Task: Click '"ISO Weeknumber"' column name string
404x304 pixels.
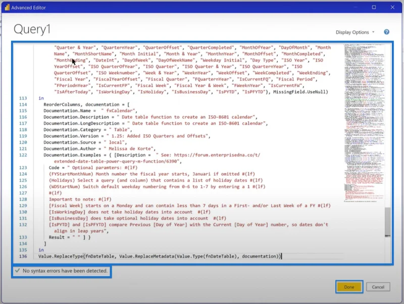Action: 117,73
